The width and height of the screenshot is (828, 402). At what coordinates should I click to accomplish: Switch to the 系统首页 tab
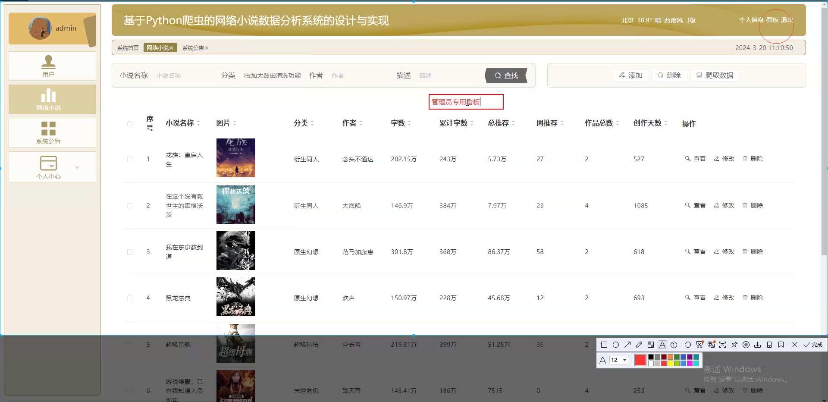[x=128, y=48]
